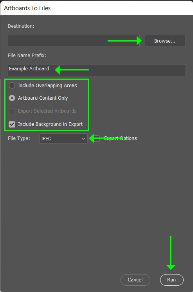This screenshot has height=292, width=193.
Task: Click the chevron arrow on the File Type combo box
Action: (83, 139)
